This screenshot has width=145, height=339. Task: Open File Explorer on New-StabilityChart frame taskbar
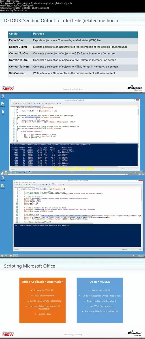tap(11, 255)
